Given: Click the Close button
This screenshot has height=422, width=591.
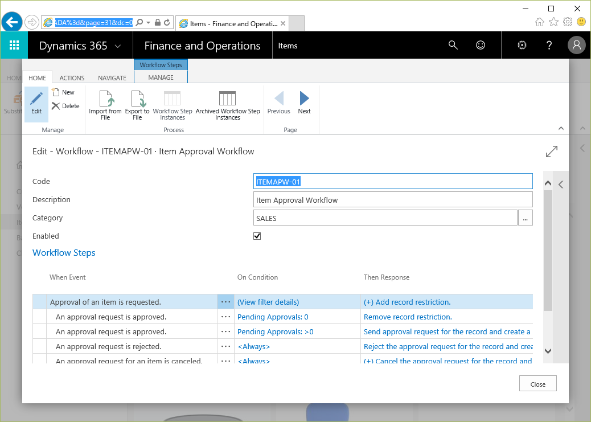Looking at the screenshot, I should [538, 384].
